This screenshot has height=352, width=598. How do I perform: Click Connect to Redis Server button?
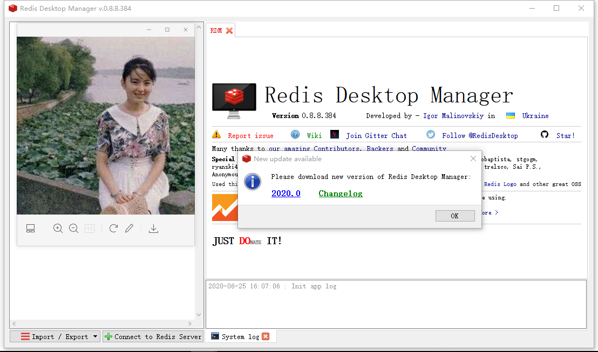153,336
